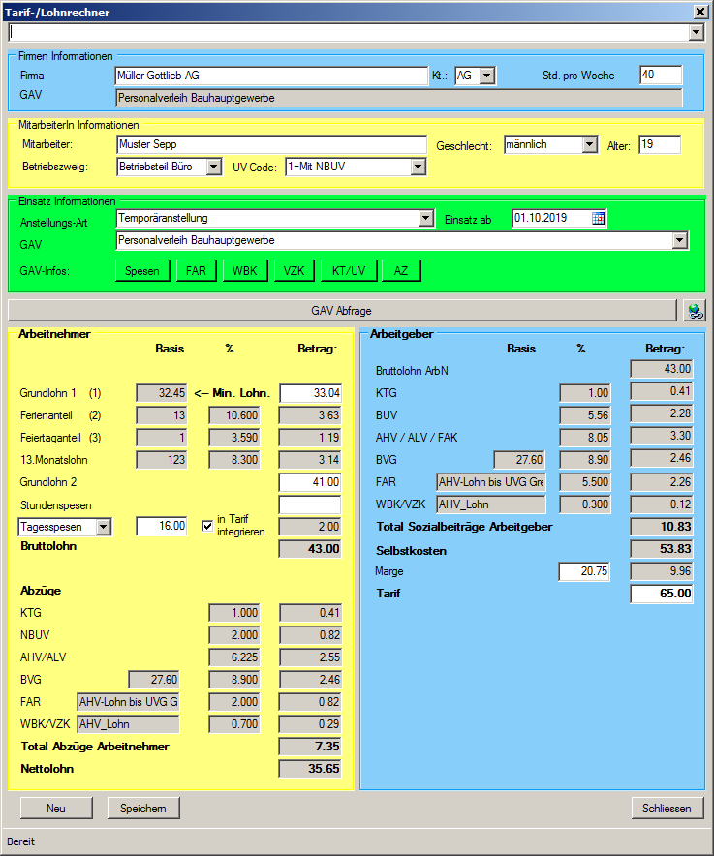The height and width of the screenshot is (856, 714).
Task: Click the Schliessen button
Action: click(x=667, y=808)
